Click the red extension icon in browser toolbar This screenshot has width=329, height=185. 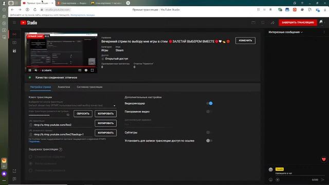295,10
